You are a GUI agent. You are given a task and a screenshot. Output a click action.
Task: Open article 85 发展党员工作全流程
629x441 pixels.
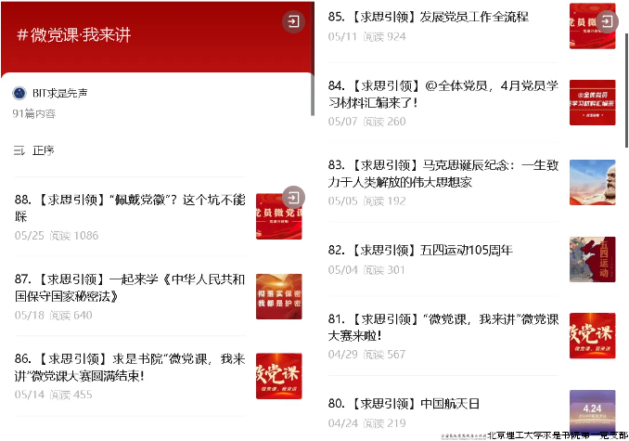[428, 17]
